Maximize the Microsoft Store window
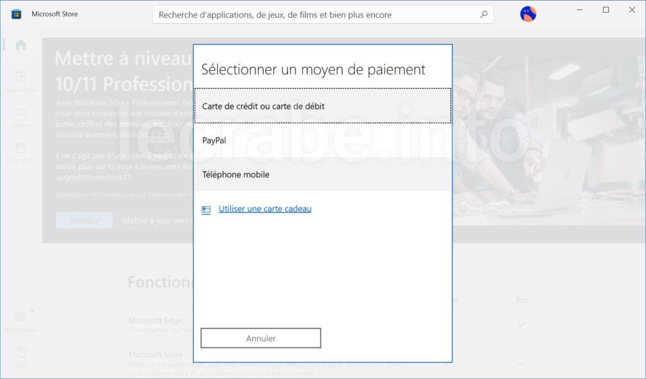646x379 pixels. tap(606, 10)
